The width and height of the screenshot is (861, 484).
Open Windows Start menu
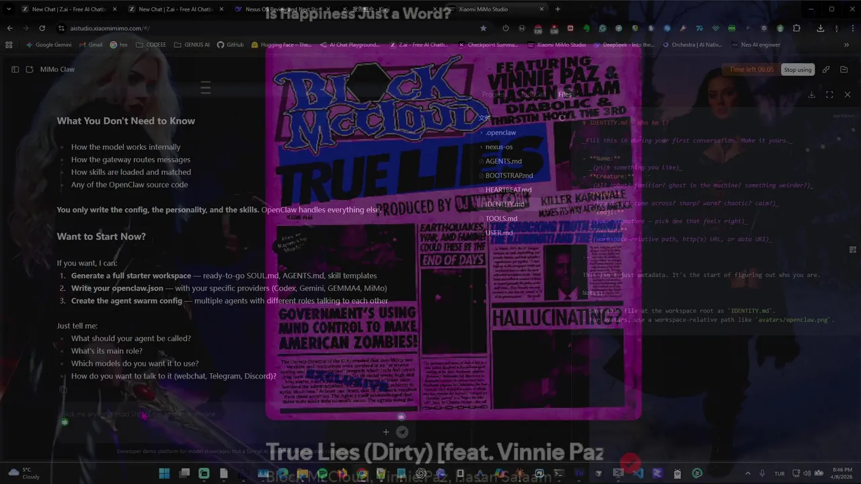[x=164, y=473]
